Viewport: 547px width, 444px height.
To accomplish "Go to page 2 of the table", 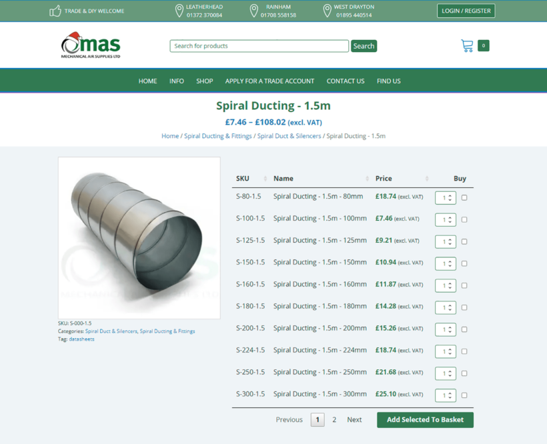I will click(334, 420).
